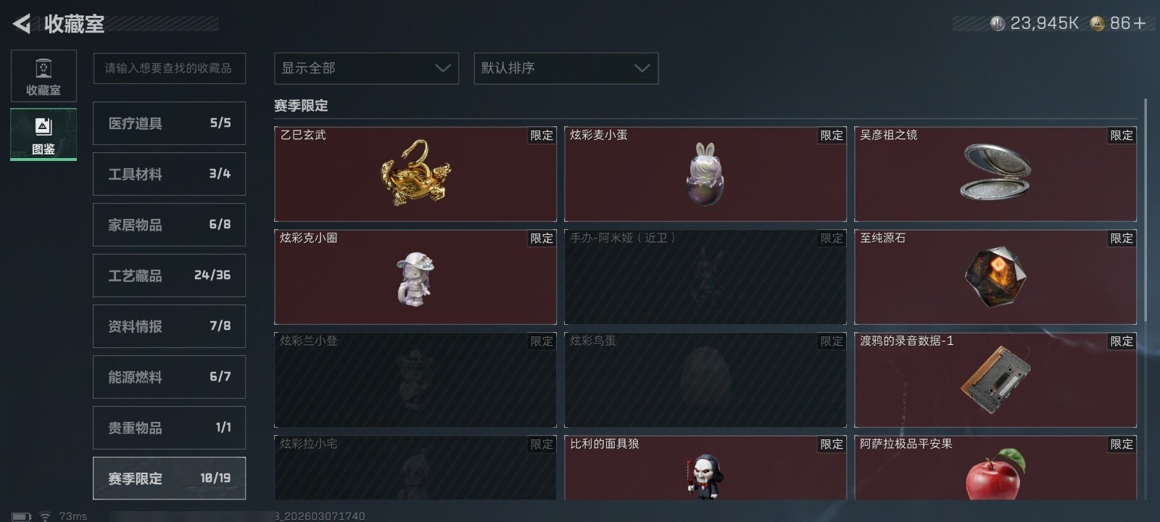1160x522 pixels.
Task: Open the 贵重物品 category
Action: [x=169, y=428]
